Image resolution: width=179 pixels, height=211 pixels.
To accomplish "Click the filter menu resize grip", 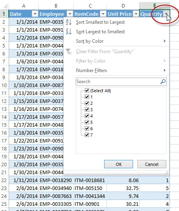I will point(167,173).
